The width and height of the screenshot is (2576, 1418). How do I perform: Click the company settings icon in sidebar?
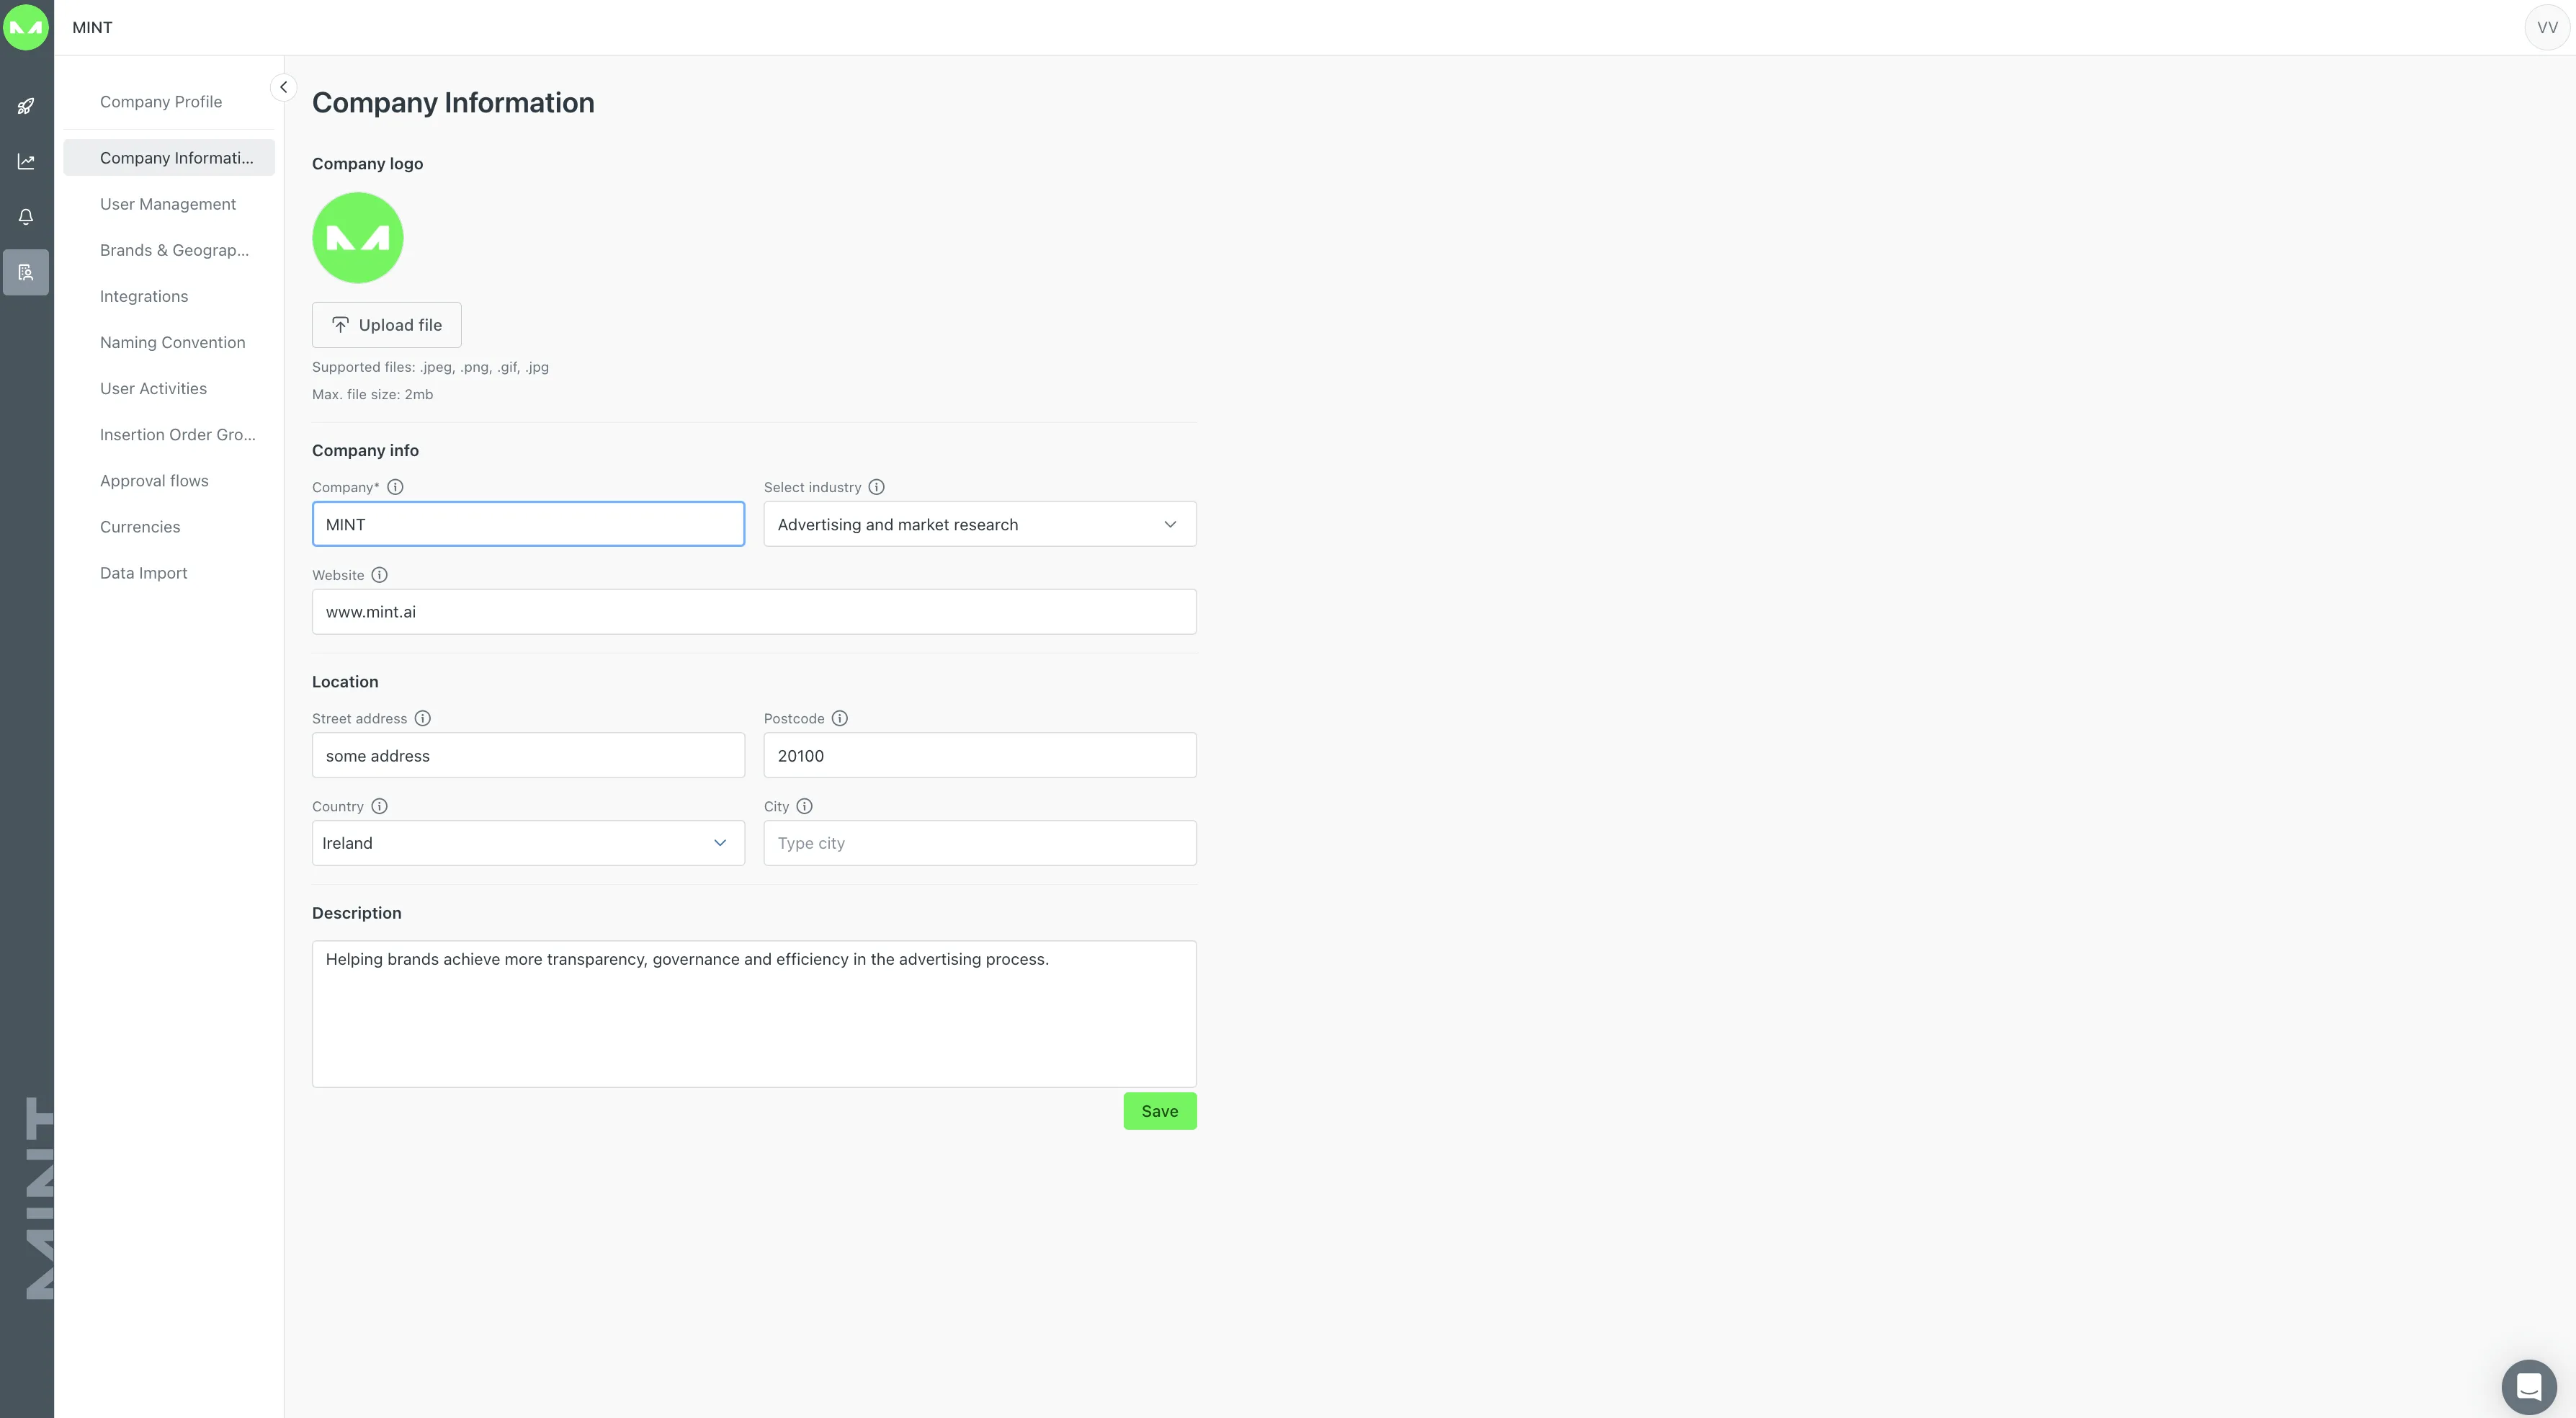(26, 272)
